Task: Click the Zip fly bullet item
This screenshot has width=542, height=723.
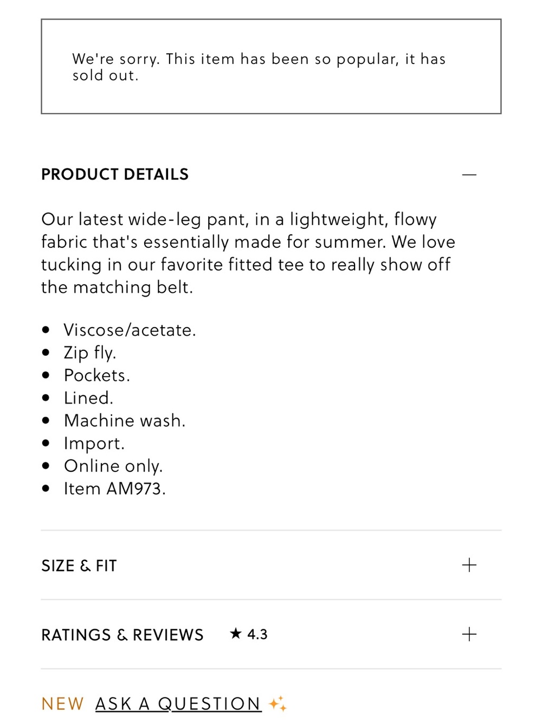Action: click(x=90, y=353)
